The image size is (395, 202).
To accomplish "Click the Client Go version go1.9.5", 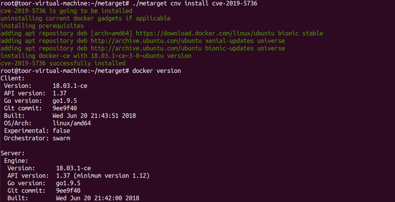I will tap(65, 101).
